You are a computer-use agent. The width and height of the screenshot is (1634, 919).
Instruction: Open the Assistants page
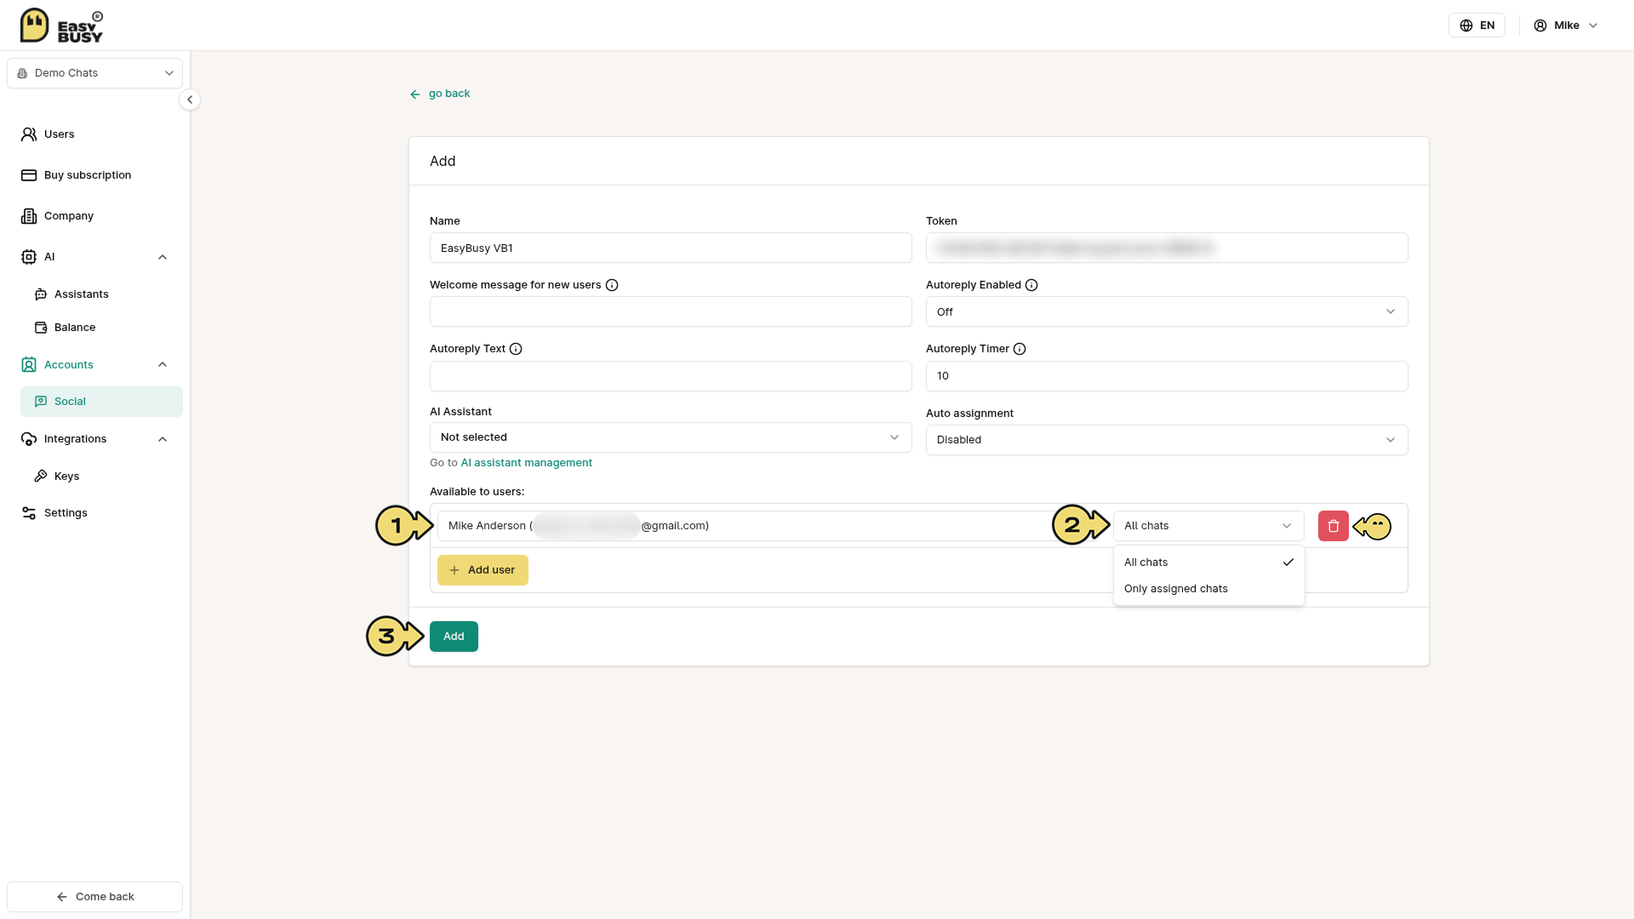[81, 294]
